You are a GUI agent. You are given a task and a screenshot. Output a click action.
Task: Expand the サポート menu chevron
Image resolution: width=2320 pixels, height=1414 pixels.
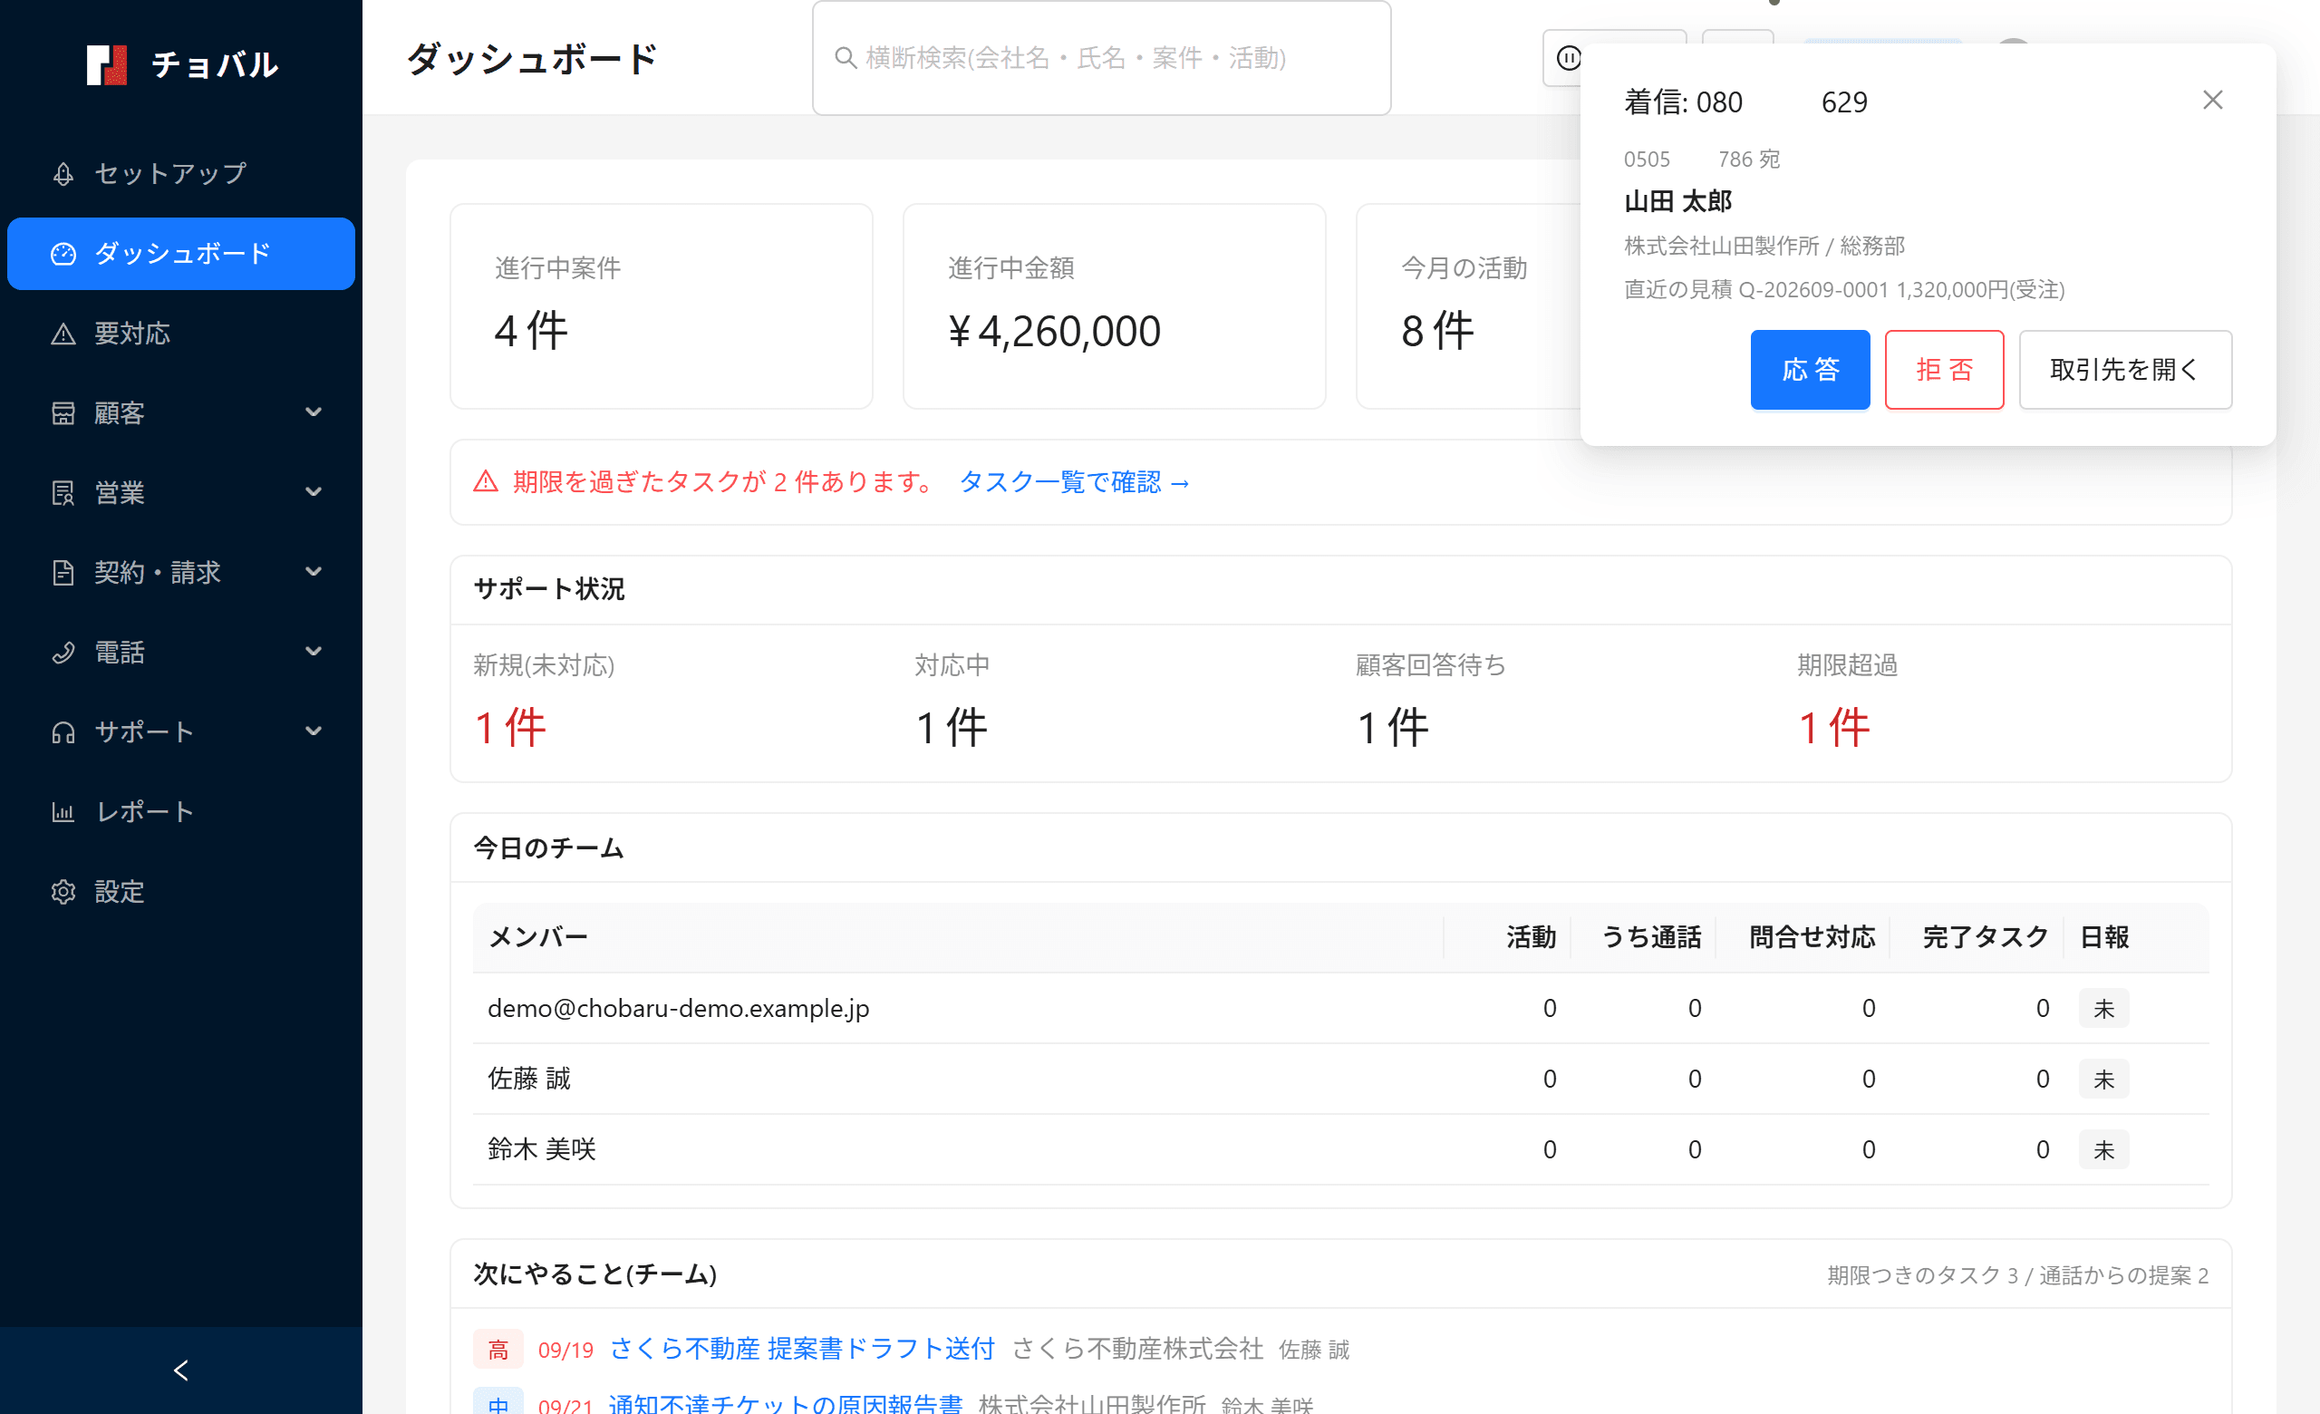[314, 731]
